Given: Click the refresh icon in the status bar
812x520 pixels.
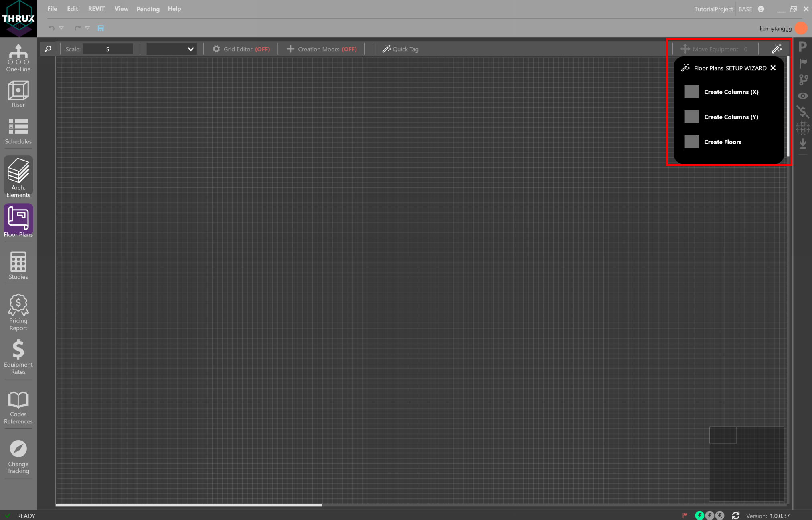Looking at the screenshot, I should click(735, 516).
